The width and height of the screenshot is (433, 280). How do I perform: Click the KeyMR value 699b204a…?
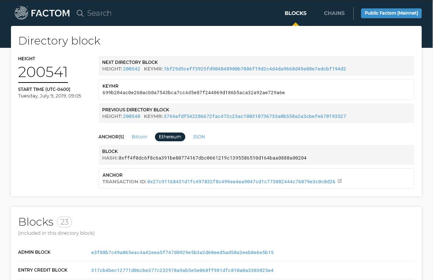[194, 92]
